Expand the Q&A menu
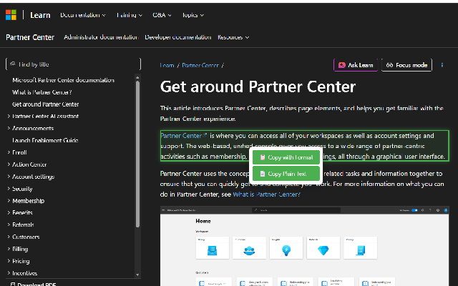This screenshot has height=286, width=458. point(162,15)
